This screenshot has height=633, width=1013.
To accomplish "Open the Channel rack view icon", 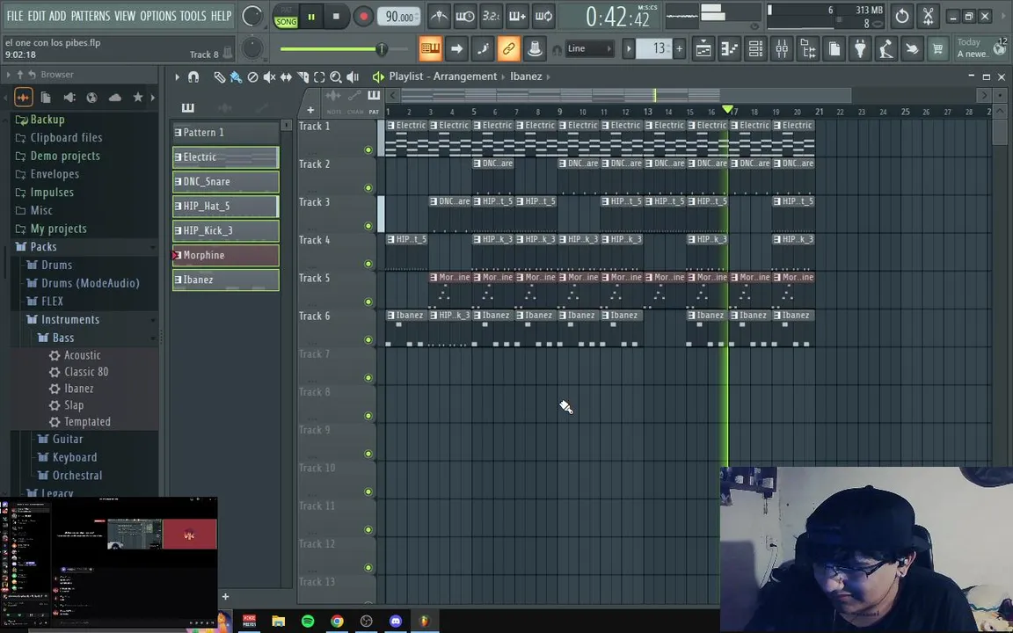I will [x=755, y=48].
